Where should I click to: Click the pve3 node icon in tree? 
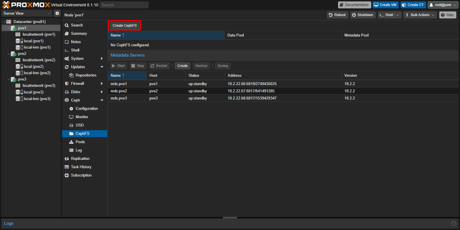13,79
